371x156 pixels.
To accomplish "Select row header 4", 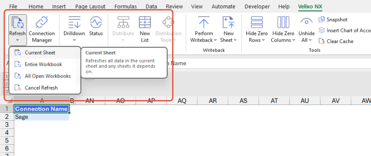I will (x=7, y=132).
